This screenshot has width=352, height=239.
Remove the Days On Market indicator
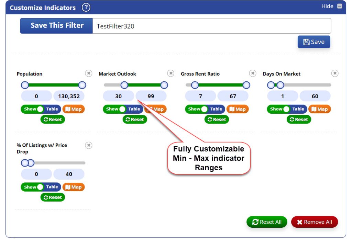click(335, 73)
